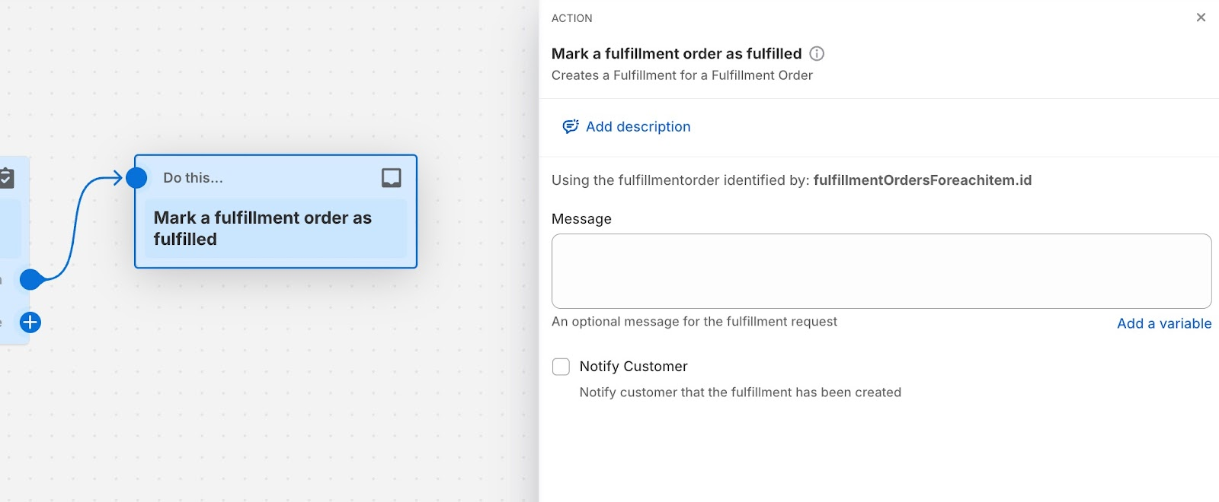Click the partially visible node on the left edge
The width and height of the screenshot is (1219, 502).
14,249
